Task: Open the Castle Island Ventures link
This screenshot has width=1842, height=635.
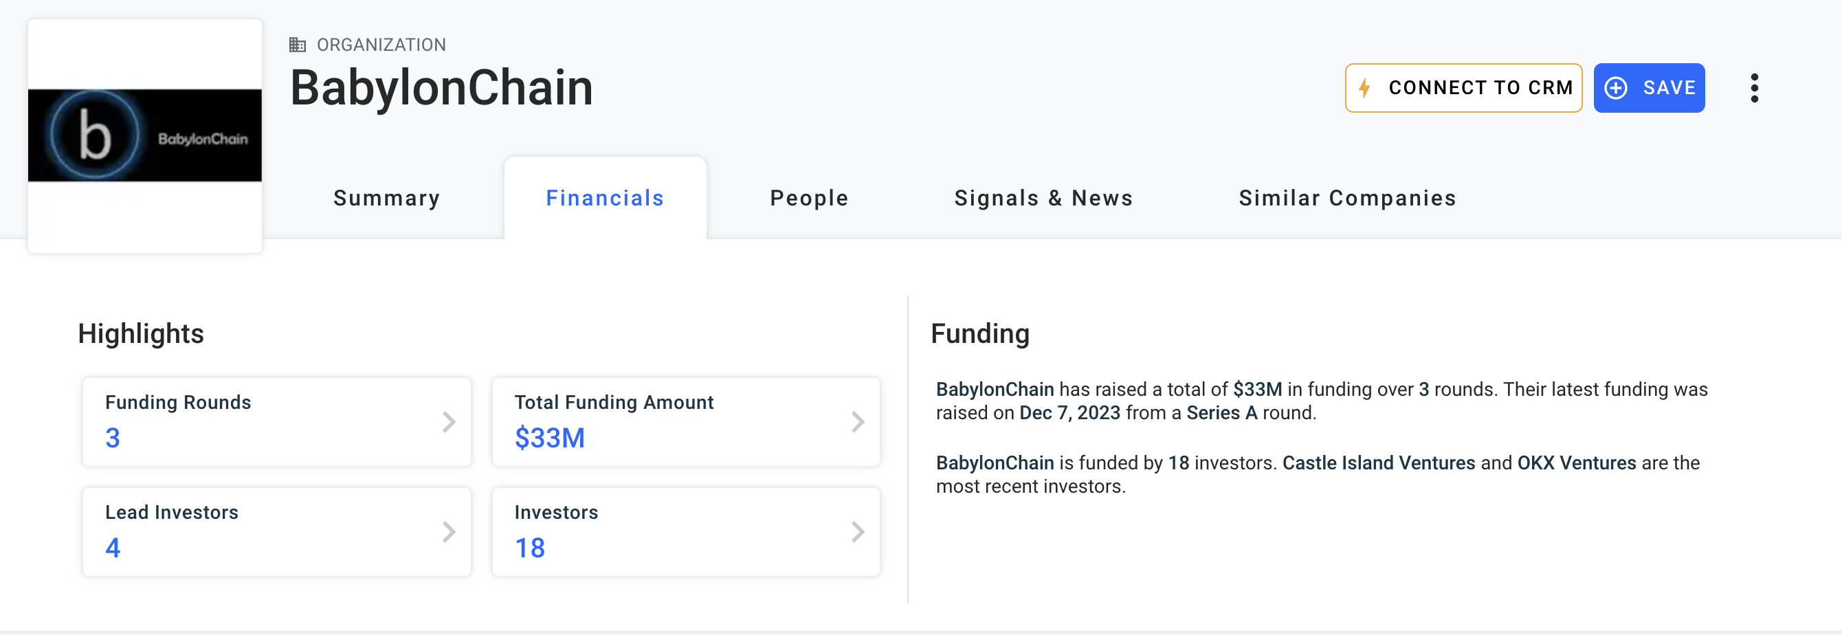Action: [x=1378, y=463]
